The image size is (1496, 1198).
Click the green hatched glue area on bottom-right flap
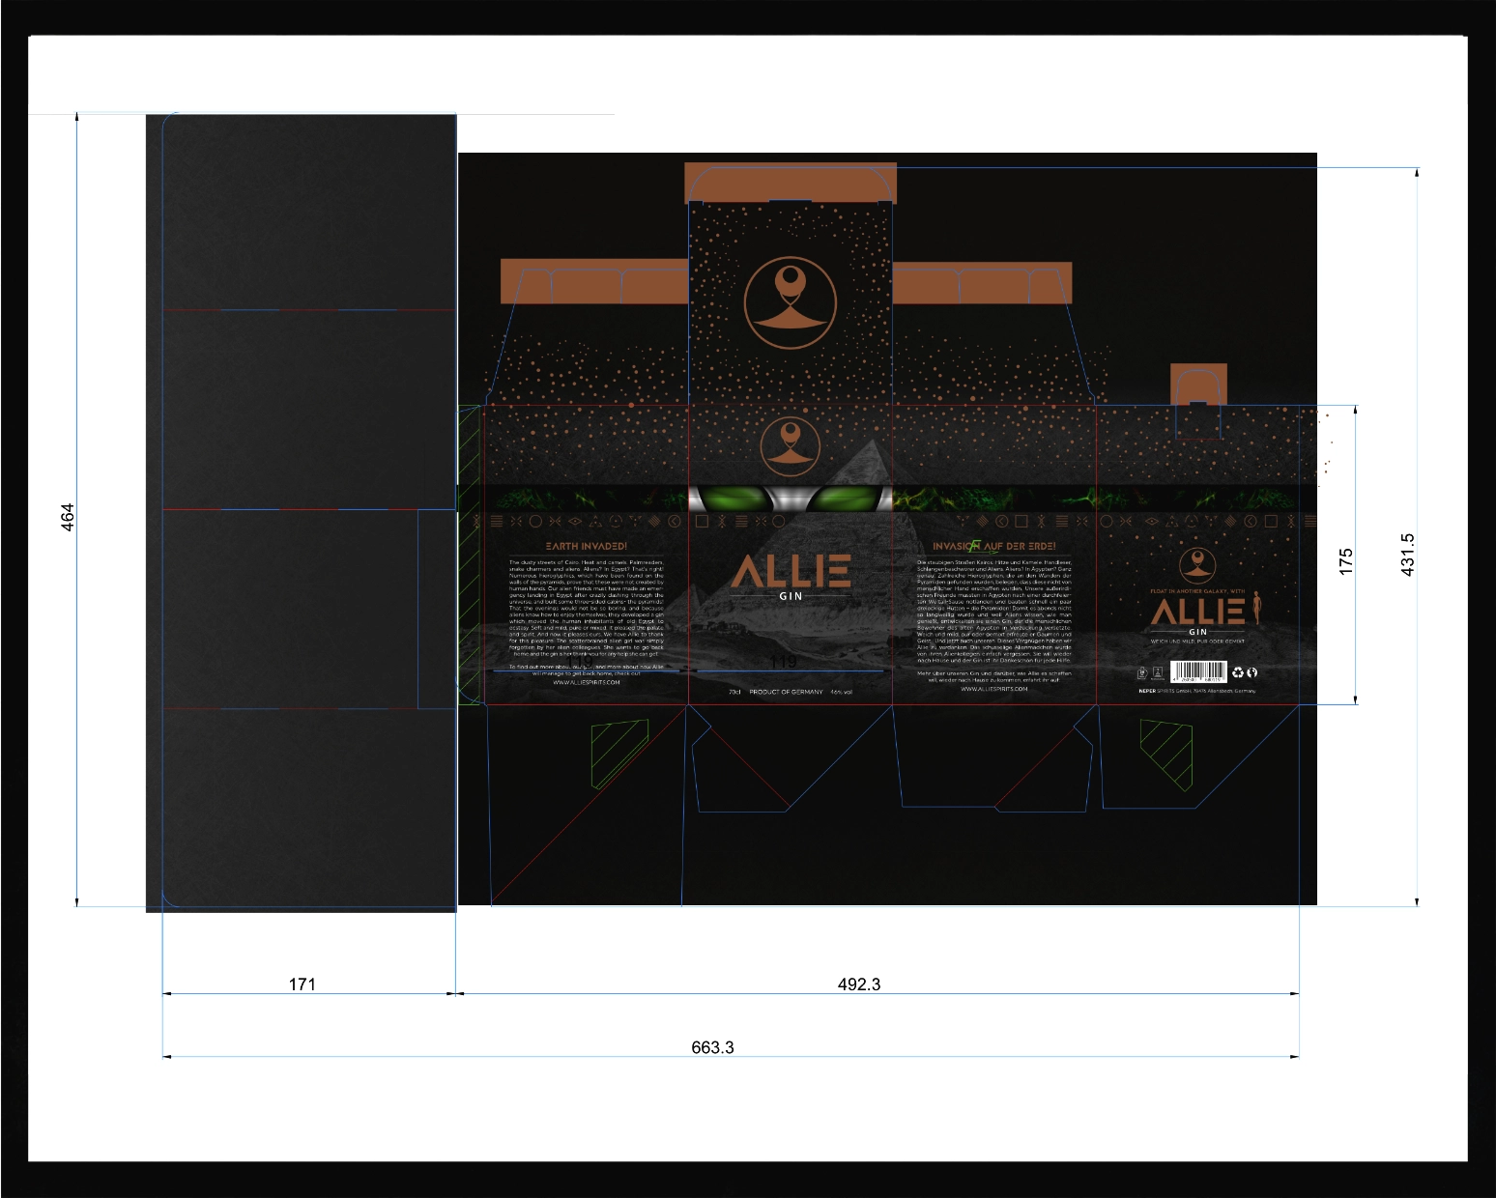pos(1166,756)
